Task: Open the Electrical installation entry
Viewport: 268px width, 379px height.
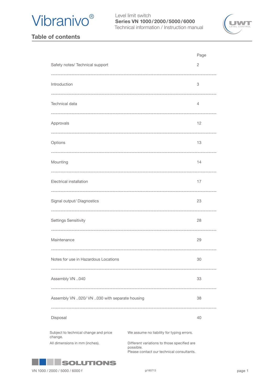Action: click(x=70, y=181)
